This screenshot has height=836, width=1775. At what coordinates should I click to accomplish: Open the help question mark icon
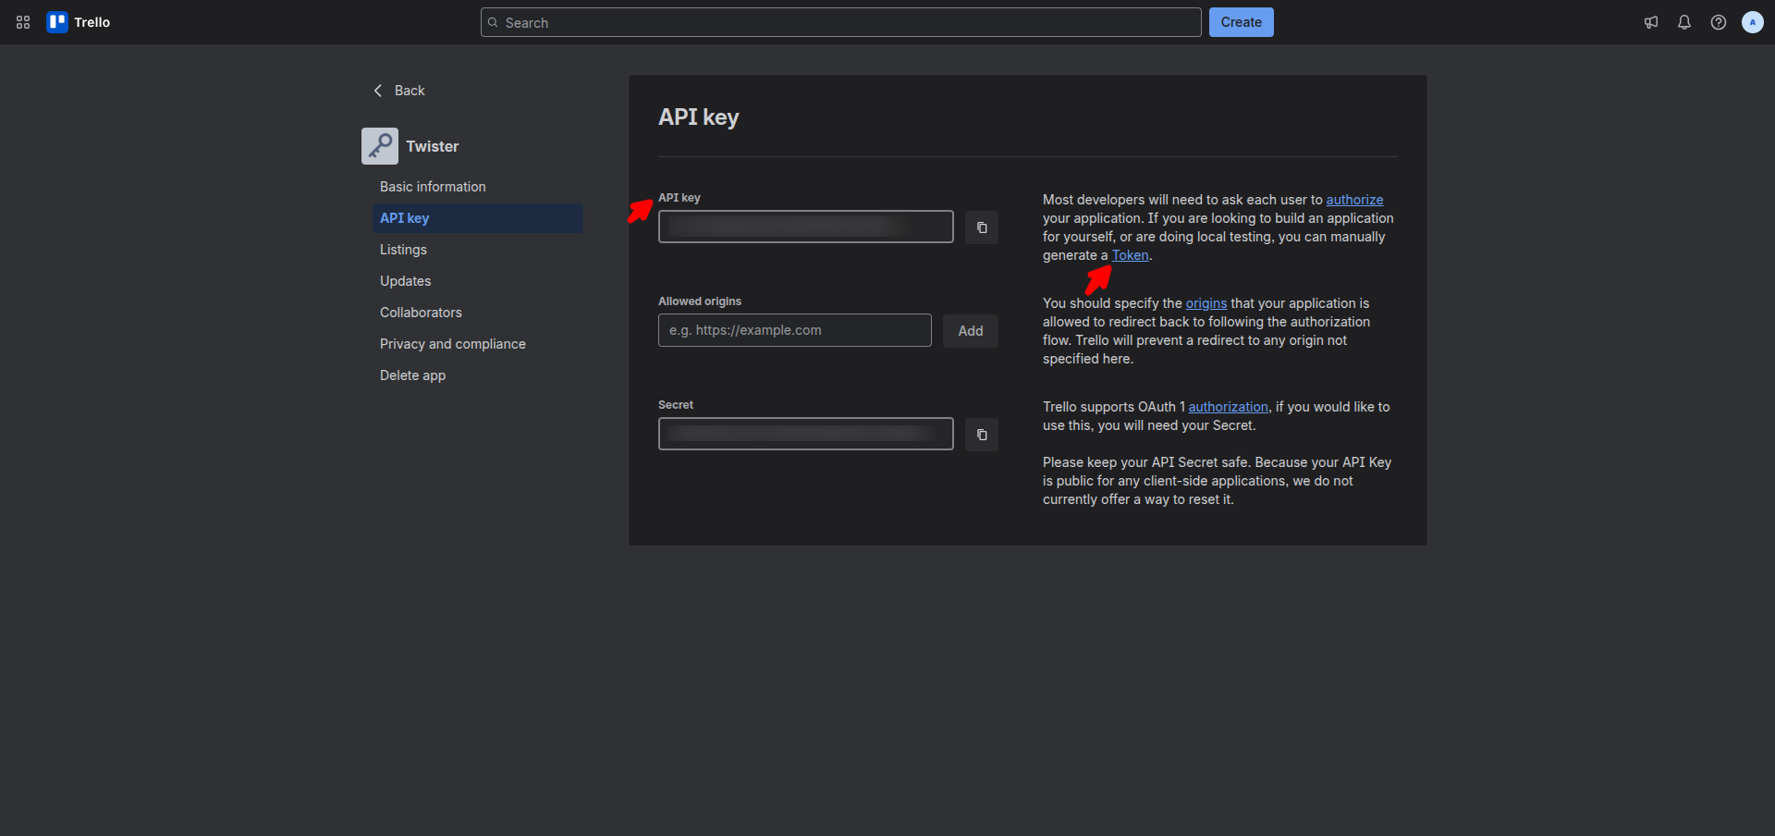click(1719, 22)
